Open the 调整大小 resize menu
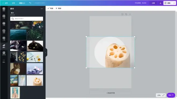Image resolution: width=177 pixels, height=99 pixels. 22,3
